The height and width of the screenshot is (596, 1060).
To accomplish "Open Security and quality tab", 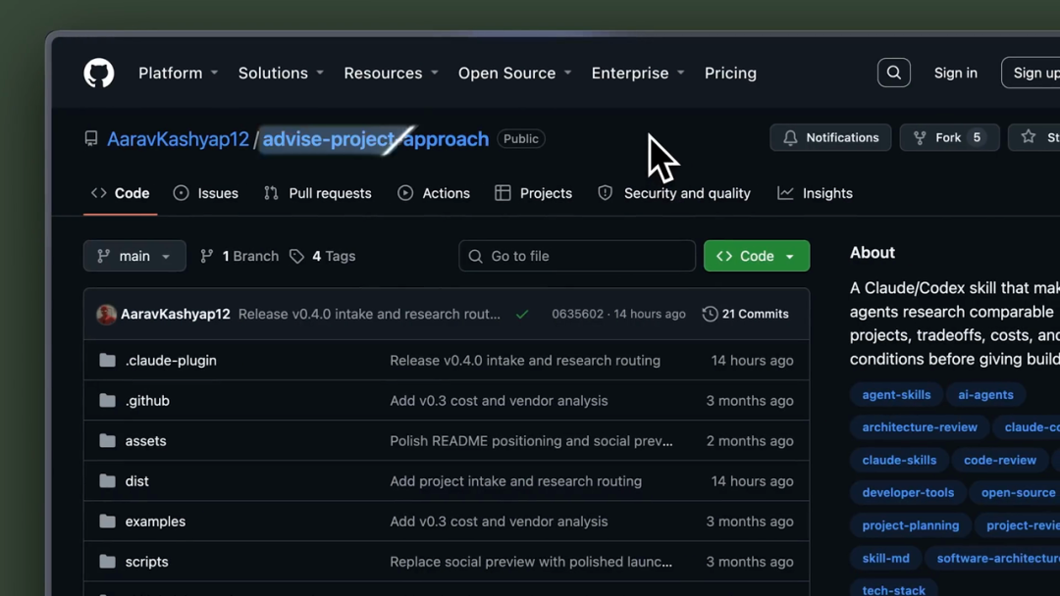I will [x=674, y=193].
